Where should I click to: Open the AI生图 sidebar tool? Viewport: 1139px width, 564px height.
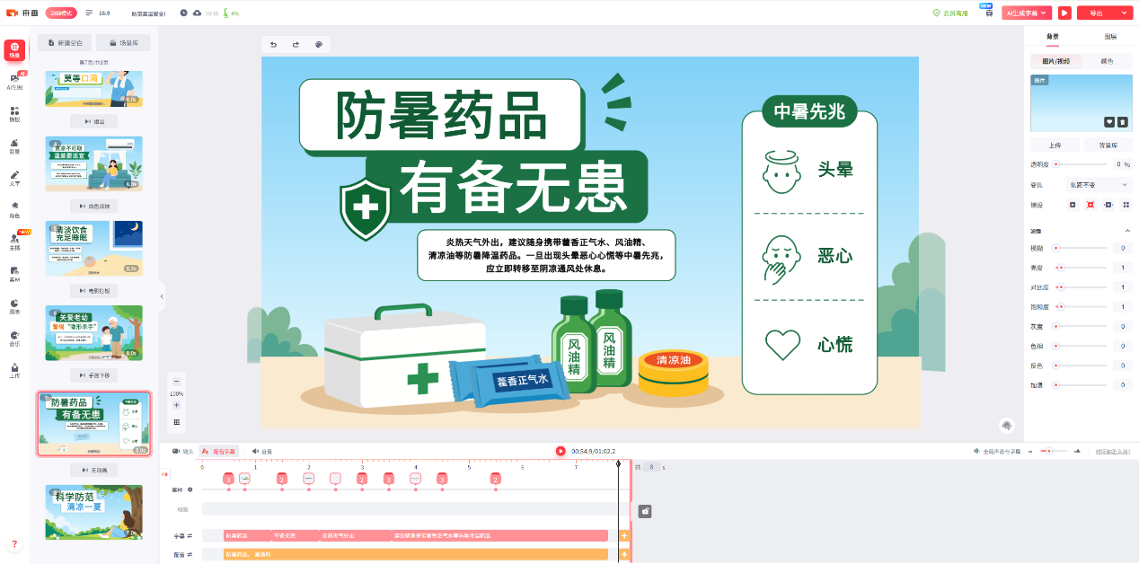point(14,82)
